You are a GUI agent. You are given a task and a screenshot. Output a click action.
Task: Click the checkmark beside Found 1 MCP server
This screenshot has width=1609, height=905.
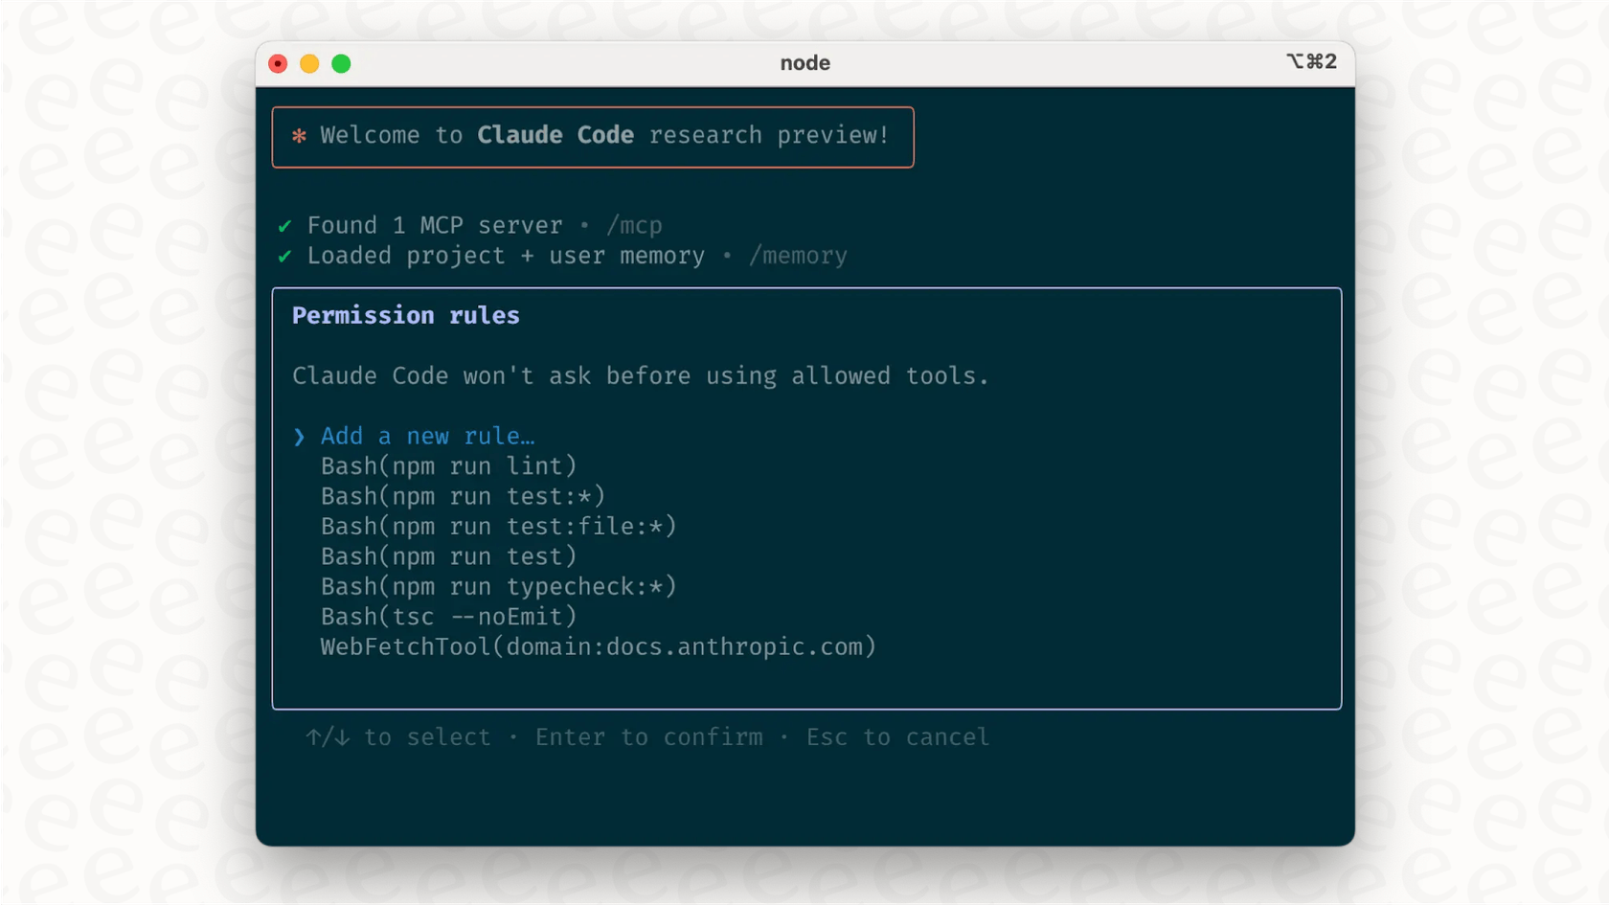[283, 226]
